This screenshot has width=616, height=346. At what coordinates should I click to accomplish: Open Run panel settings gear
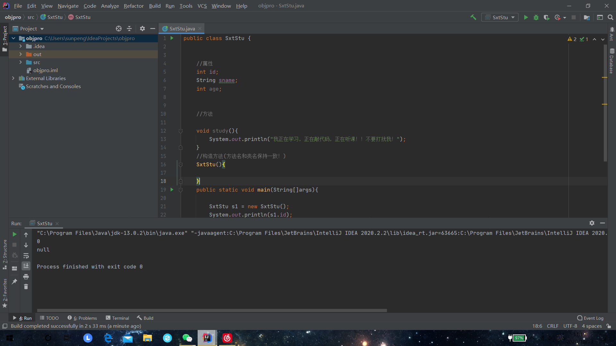[x=592, y=223]
